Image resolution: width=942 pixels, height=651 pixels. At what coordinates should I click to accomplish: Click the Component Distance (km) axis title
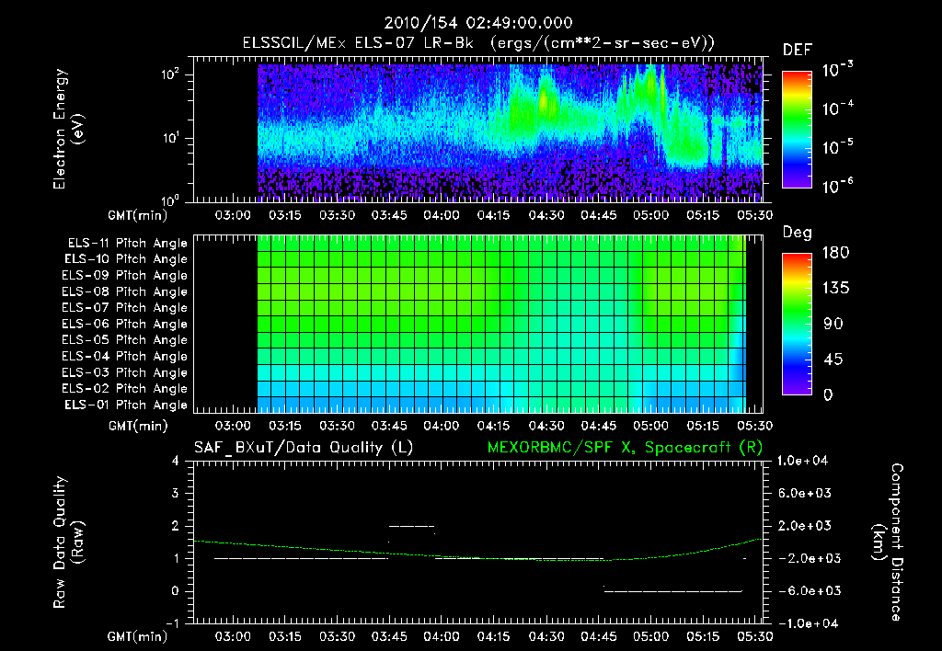click(888, 542)
